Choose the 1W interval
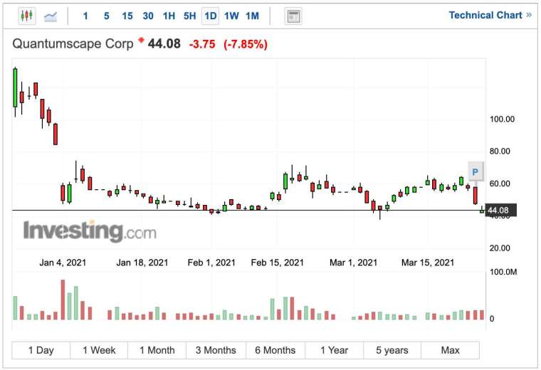Image resolution: width=541 pixels, height=370 pixels. coord(231,16)
